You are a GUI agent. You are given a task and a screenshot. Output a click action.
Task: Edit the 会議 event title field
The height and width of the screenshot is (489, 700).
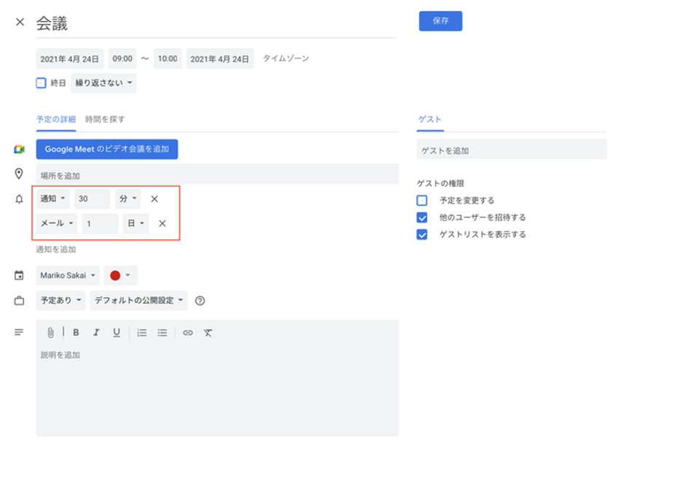pyautogui.click(x=216, y=23)
